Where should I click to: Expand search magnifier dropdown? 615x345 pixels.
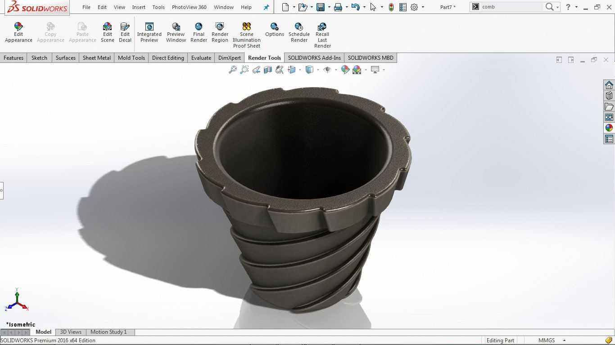coord(557,7)
